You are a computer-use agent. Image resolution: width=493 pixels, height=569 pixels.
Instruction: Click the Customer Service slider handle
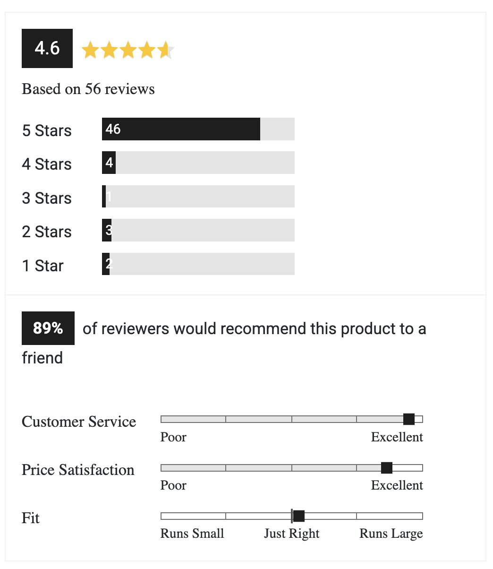[409, 419]
